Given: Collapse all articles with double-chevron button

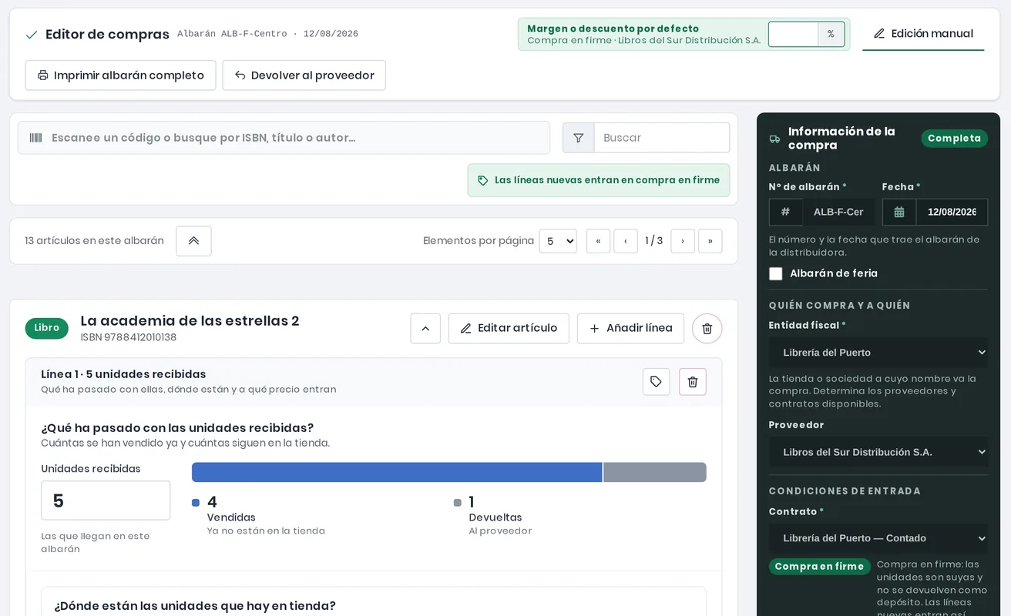Looking at the screenshot, I should coord(193,241).
